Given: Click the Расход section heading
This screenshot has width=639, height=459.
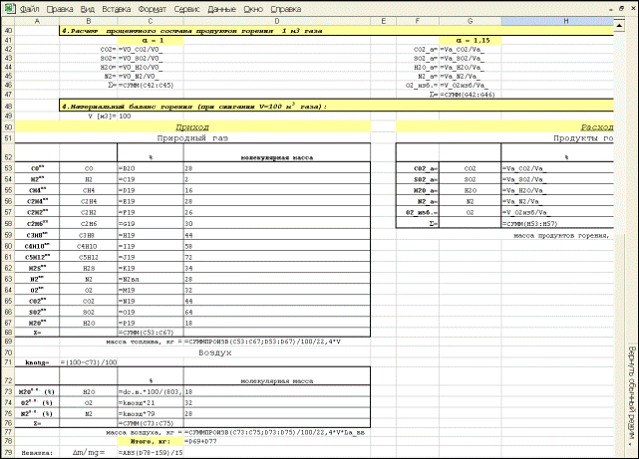Looking at the screenshot, I should (597, 127).
